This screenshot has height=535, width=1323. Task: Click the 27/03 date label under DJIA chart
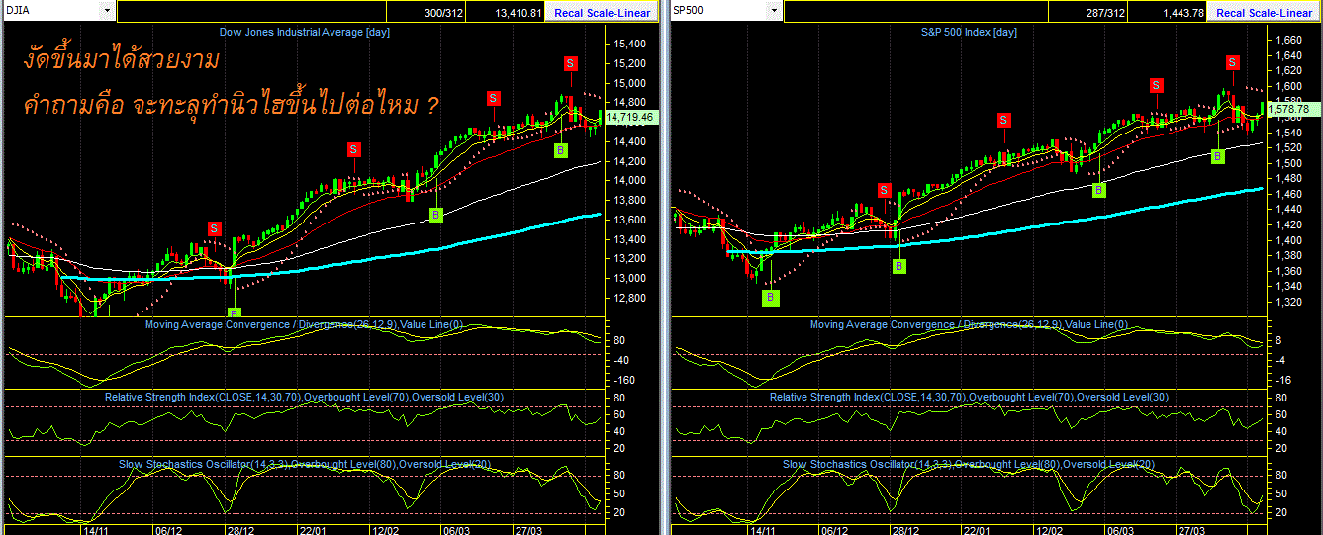tap(526, 529)
